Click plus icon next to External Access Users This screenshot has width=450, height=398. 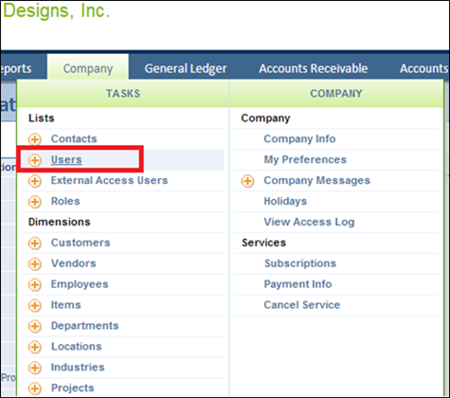point(35,181)
